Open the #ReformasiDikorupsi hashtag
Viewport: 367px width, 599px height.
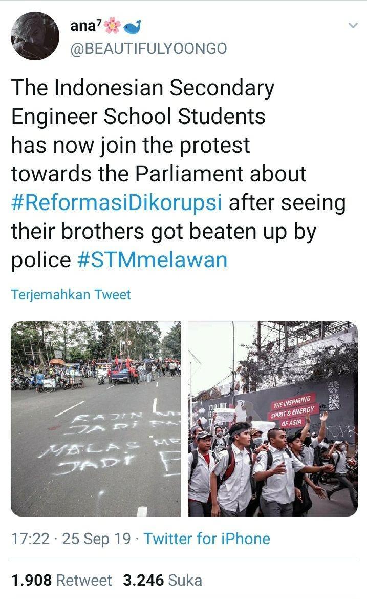pyautogui.click(x=116, y=202)
